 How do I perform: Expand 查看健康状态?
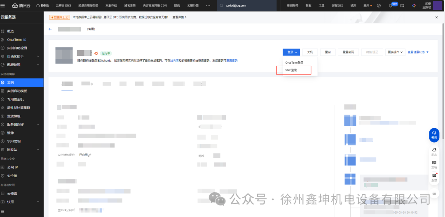tap(418, 52)
